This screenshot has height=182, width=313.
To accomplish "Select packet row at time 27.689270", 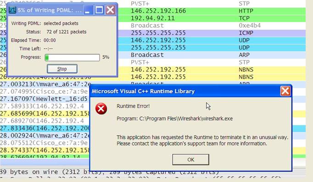I will (45, 121).
